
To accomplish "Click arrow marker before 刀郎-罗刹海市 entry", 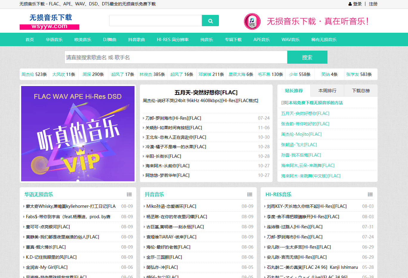I will 143,118.
